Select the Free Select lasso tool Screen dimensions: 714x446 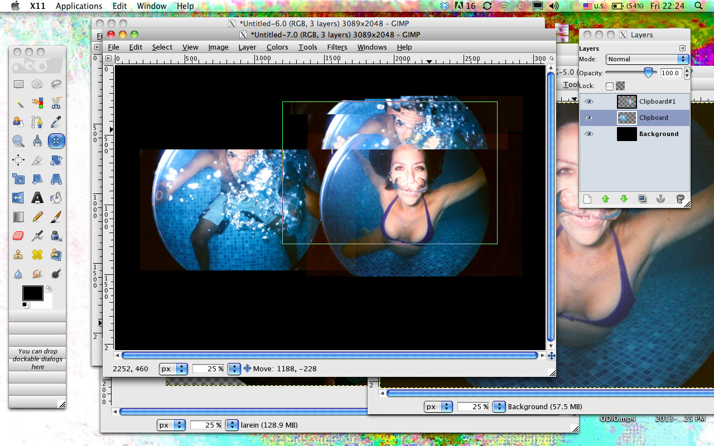pos(56,84)
